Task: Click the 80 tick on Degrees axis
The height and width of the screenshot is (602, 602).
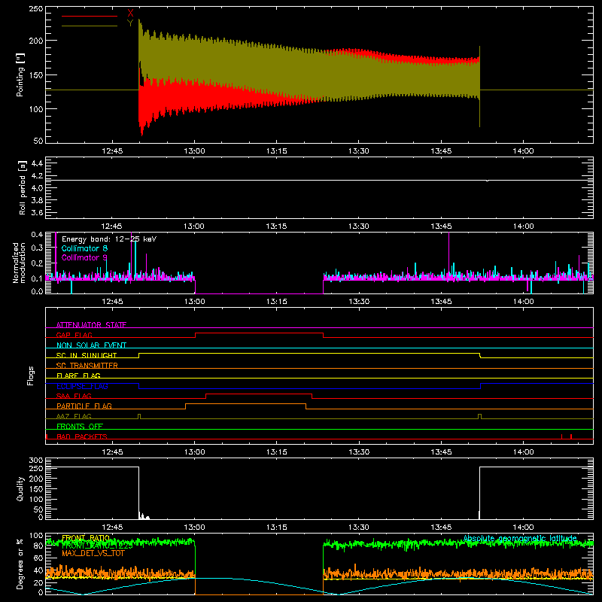Action: (x=38, y=546)
